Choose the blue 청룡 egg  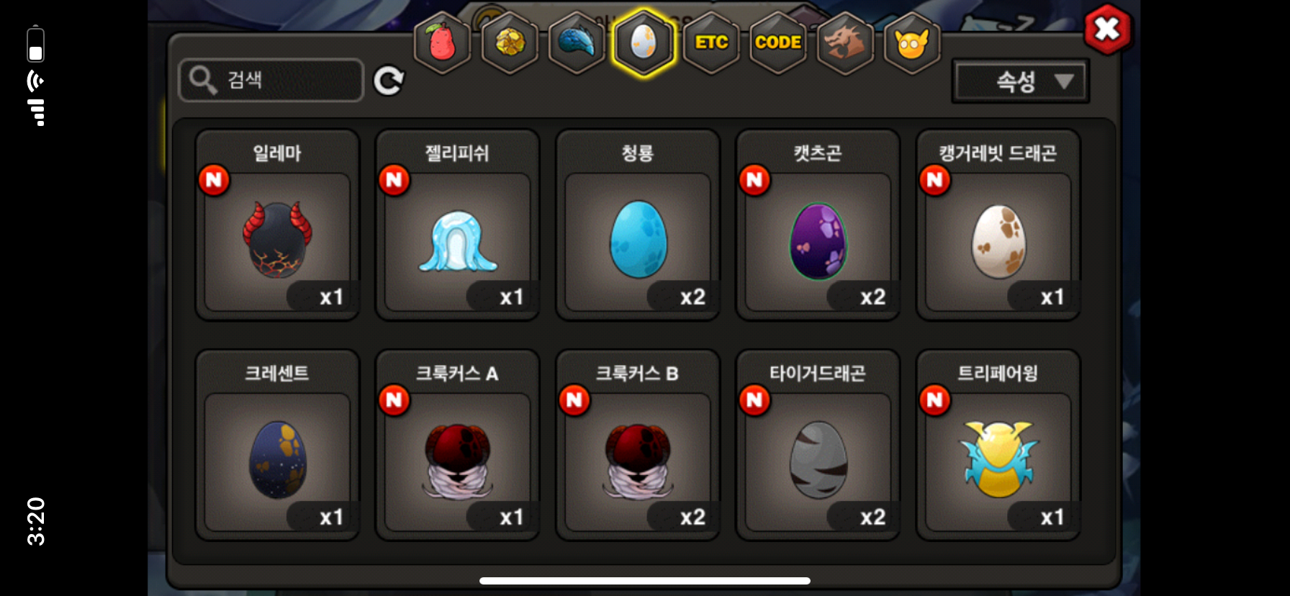(638, 225)
